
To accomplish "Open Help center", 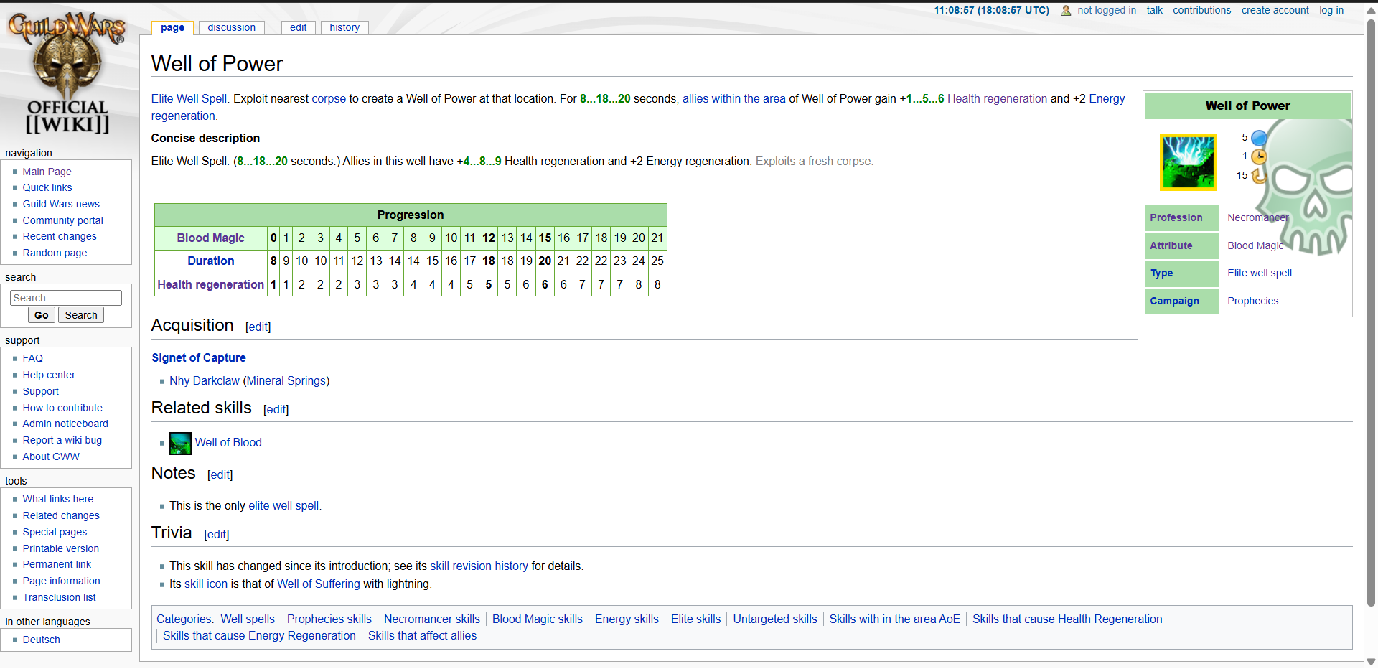I will pos(49,375).
